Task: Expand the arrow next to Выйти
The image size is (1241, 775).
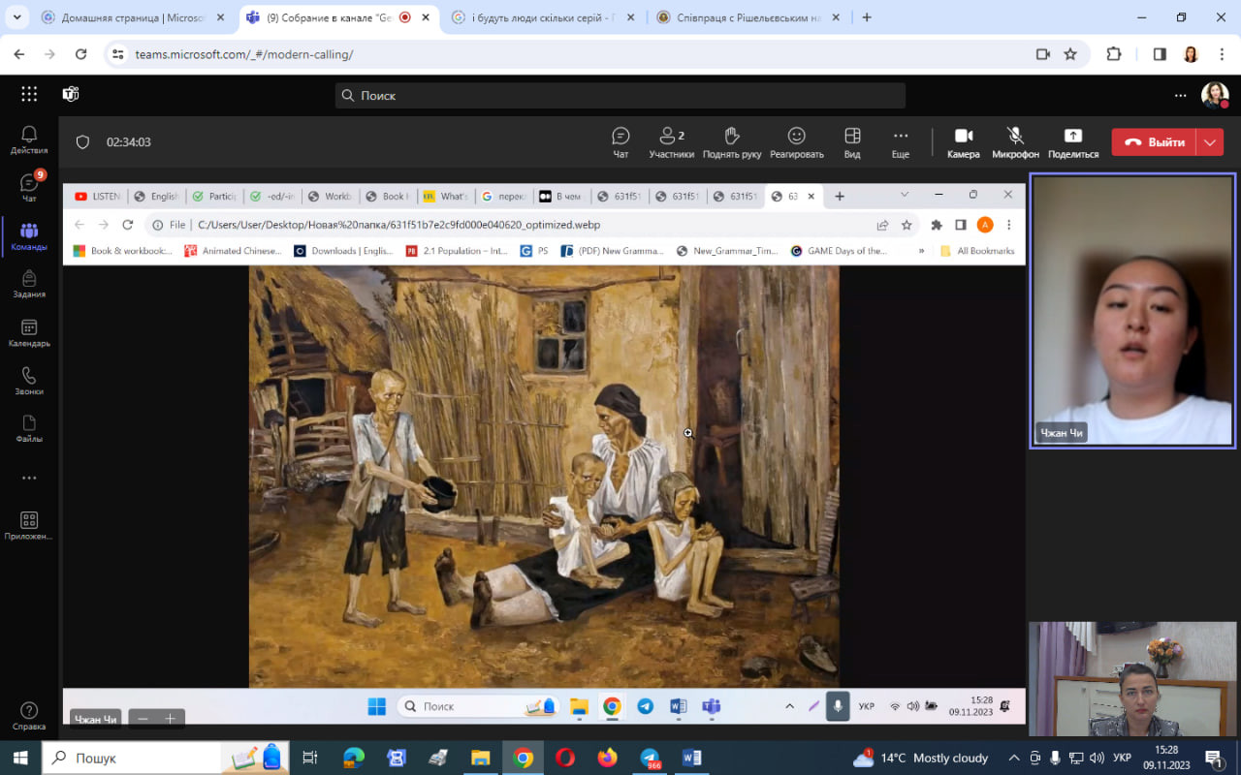Action: 1210,142
